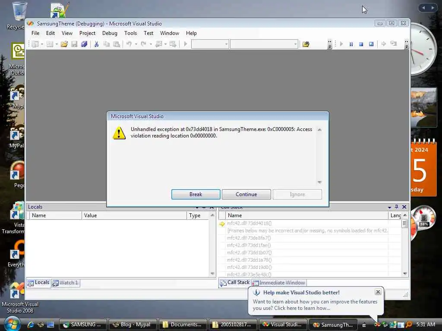Select call stack frame mfc42.dll!73dd1fae()
Image resolution: width=442 pixels, height=331 pixels.
click(x=249, y=245)
